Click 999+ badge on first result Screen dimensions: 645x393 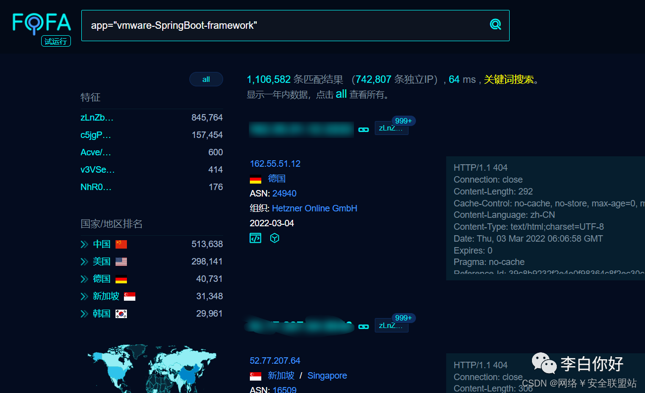point(404,121)
